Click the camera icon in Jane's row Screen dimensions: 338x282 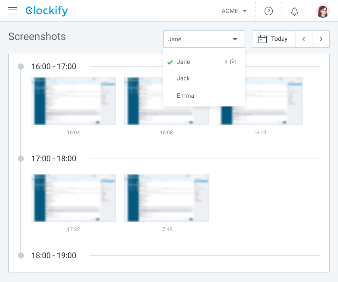coord(233,62)
